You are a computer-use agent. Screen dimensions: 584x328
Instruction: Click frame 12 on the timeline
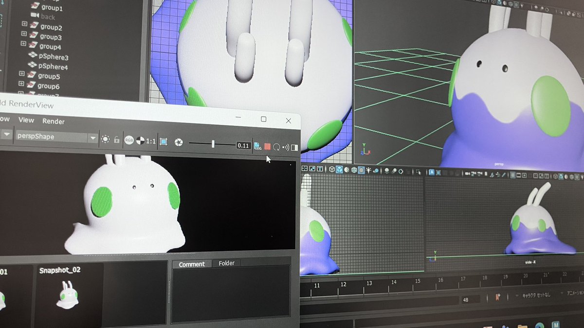[x=343, y=285]
